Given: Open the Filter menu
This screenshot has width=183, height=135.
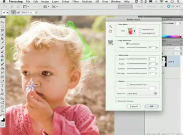Looking at the screenshot, I should point(75,1).
